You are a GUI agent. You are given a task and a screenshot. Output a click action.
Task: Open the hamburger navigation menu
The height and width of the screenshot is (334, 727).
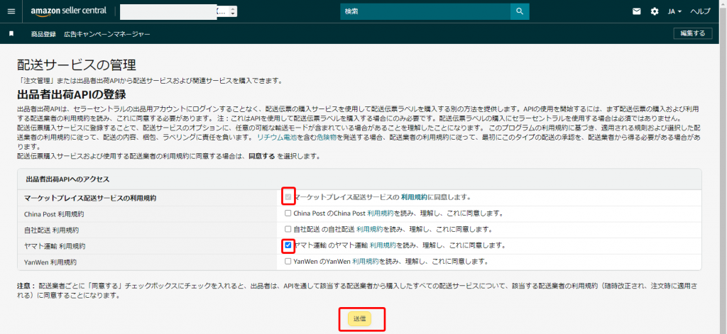pos(11,11)
